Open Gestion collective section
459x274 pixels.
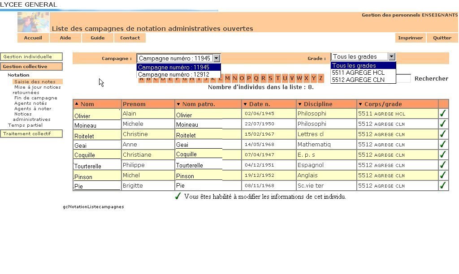[31, 66]
